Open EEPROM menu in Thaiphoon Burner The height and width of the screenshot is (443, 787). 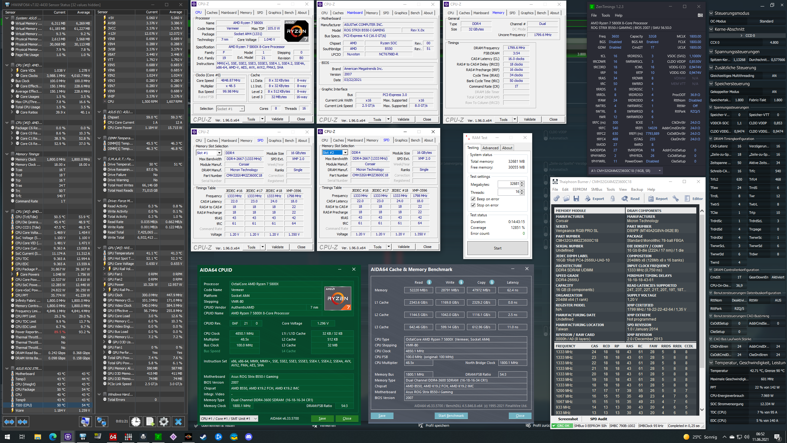(579, 190)
